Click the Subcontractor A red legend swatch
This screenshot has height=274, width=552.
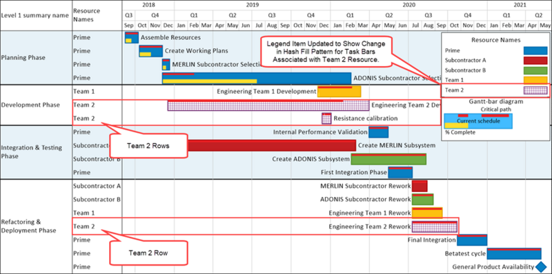[535, 60]
